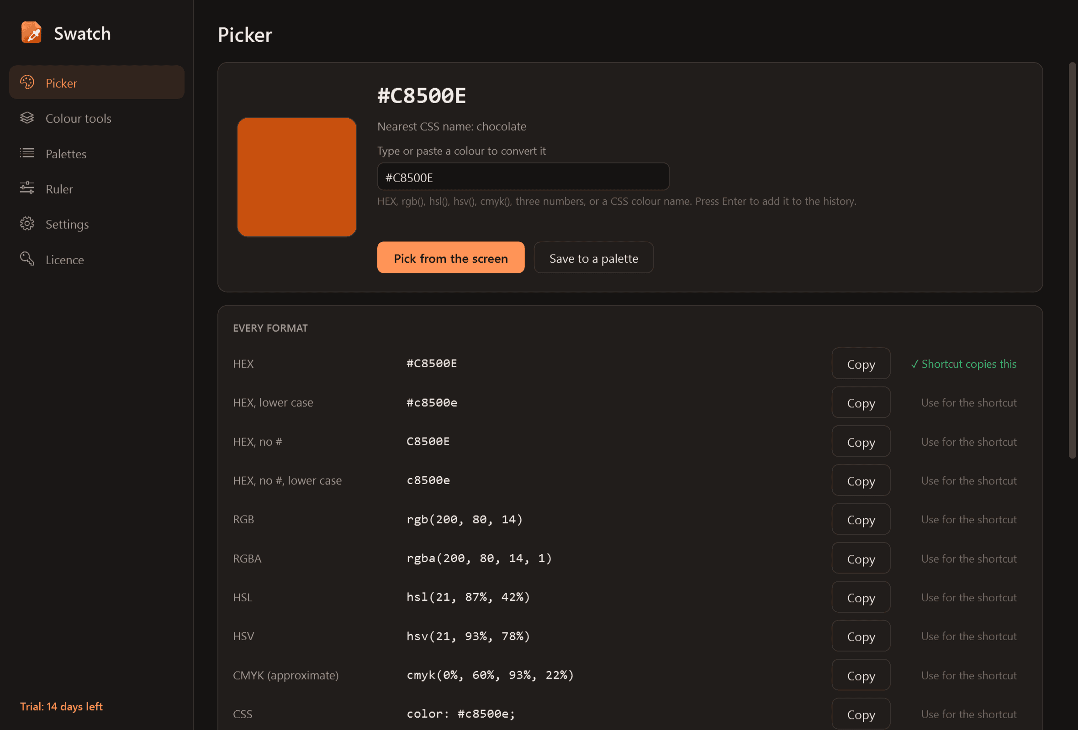Open the Ruler page
The image size is (1078, 730).
click(x=96, y=188)
